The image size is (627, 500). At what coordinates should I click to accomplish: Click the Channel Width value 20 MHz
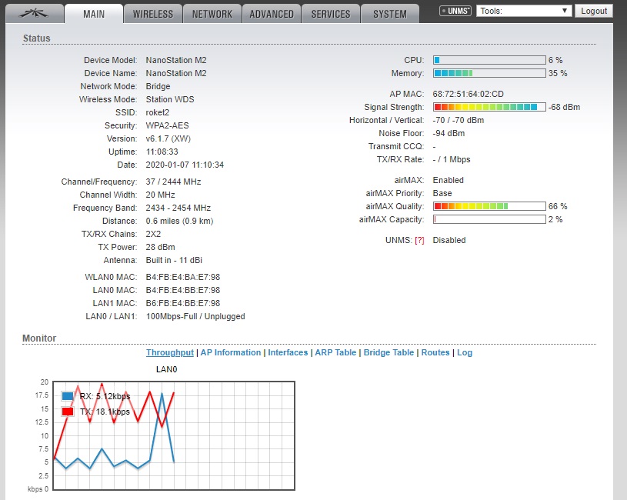click(160, 195)
